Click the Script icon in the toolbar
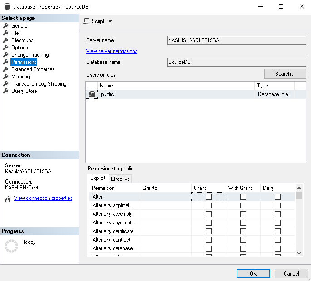311x281 pixels. click(86, 21)
